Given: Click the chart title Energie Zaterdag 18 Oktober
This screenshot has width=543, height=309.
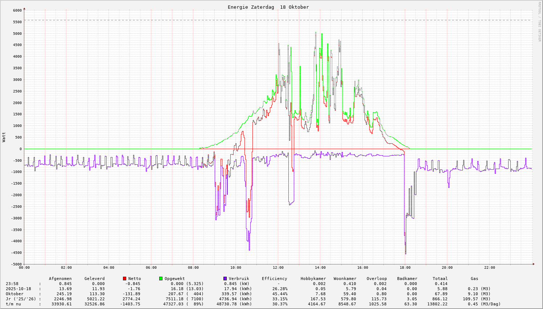Looking at the screenshot, I should coord(268,7).
